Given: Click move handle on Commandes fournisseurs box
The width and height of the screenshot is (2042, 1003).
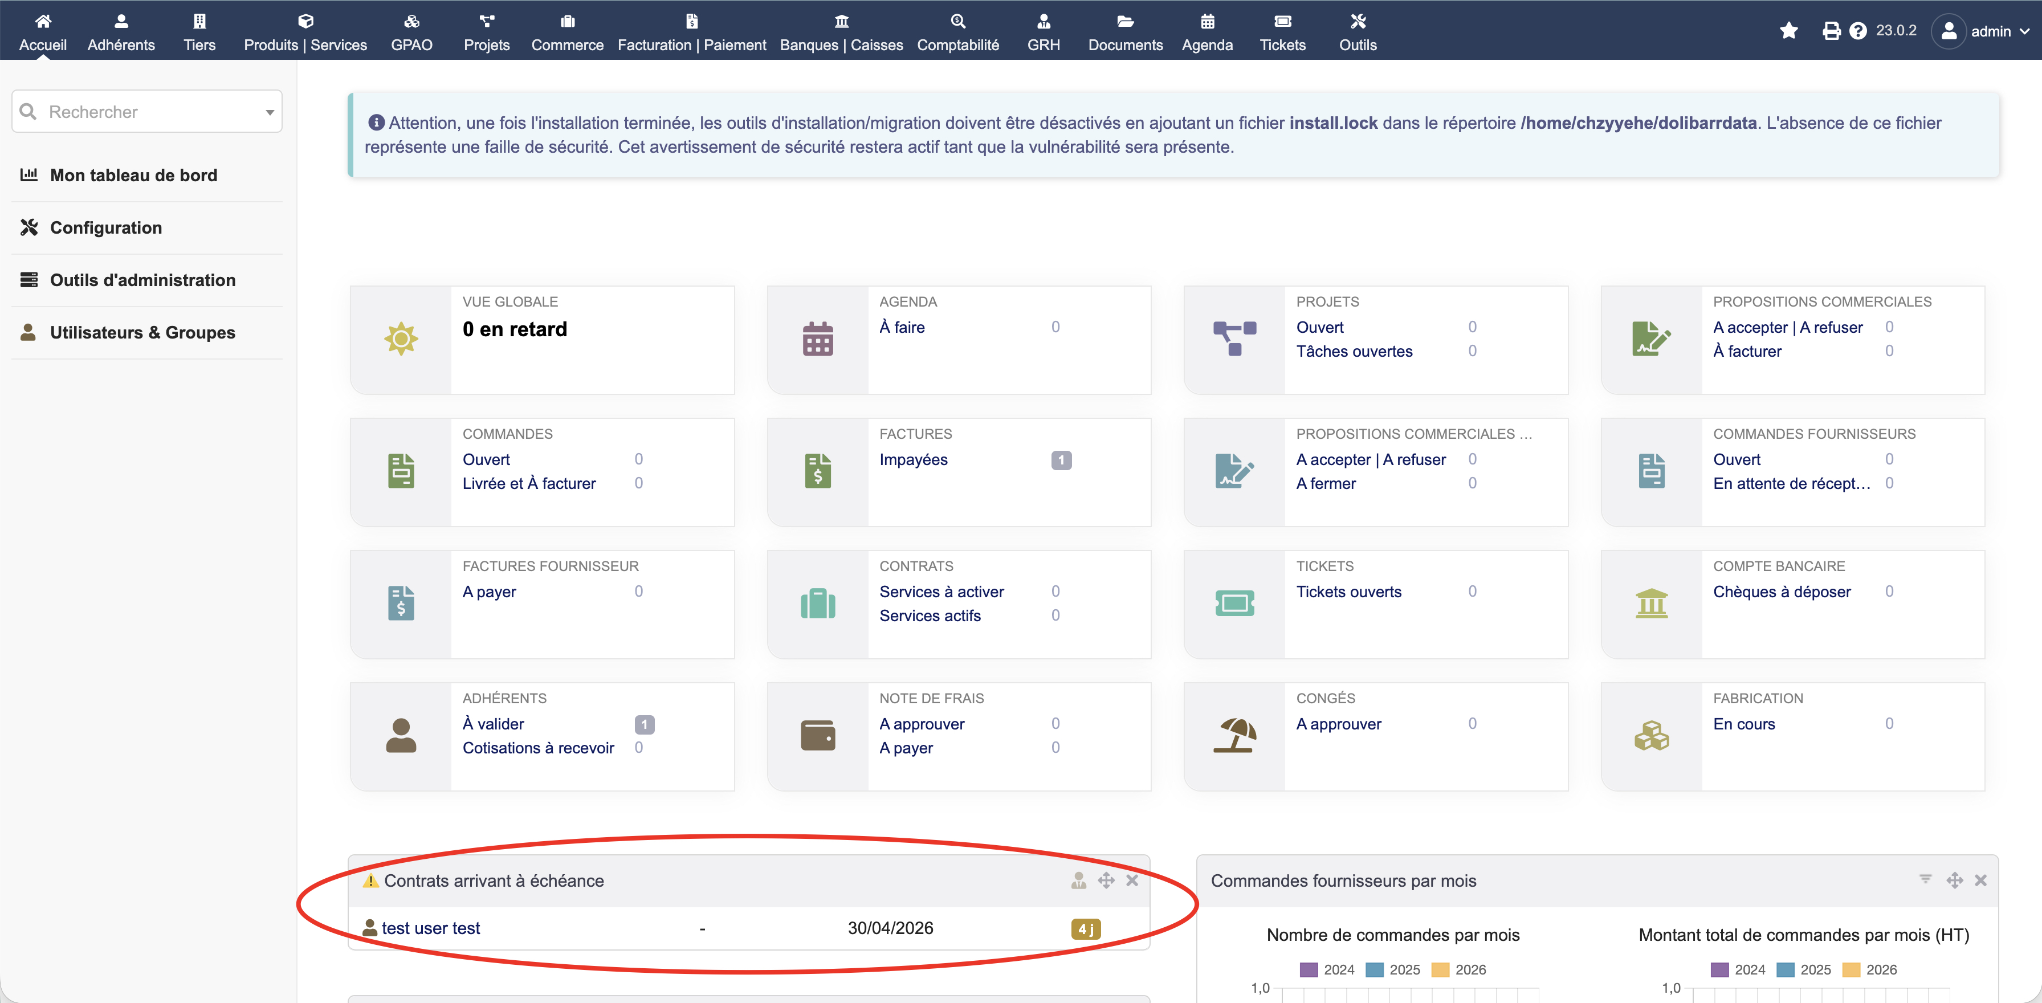Looking at the screenshot, I should pos(1955,880).
